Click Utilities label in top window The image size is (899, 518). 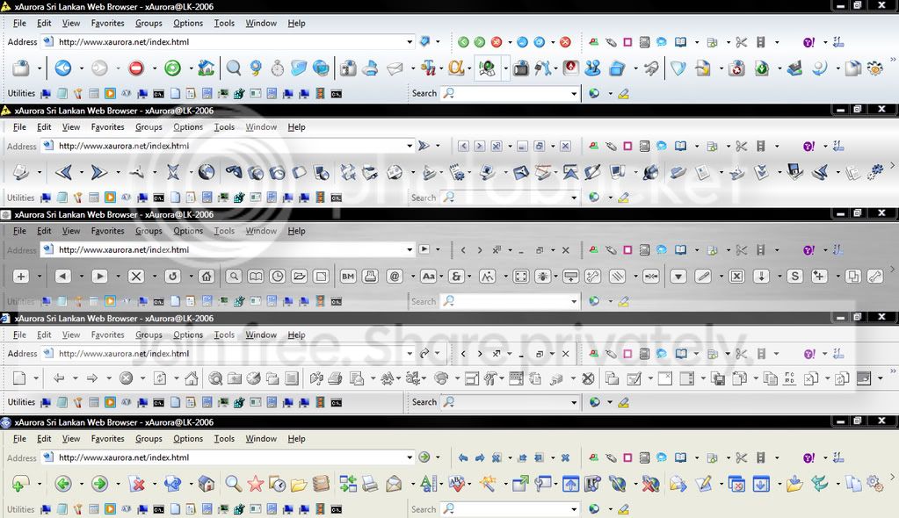[21, 93]
